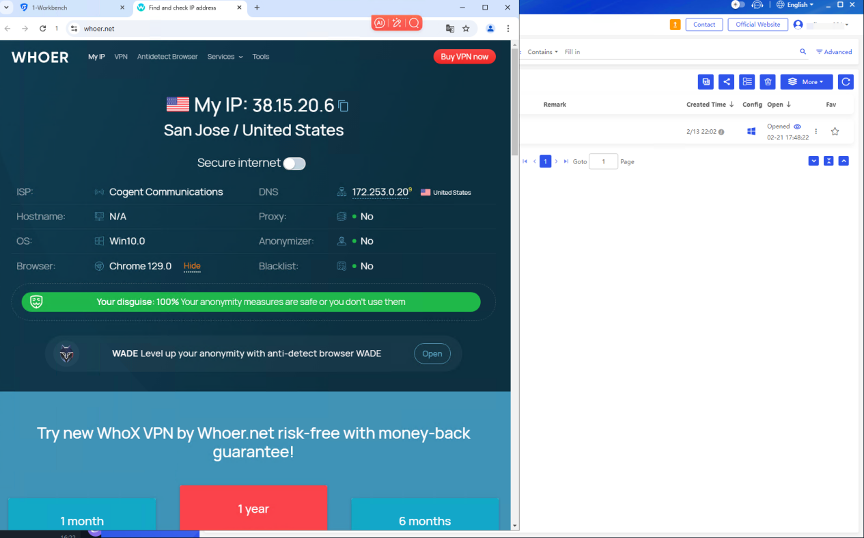
Task: Open the More dropdown button
Action: (807, 82)
